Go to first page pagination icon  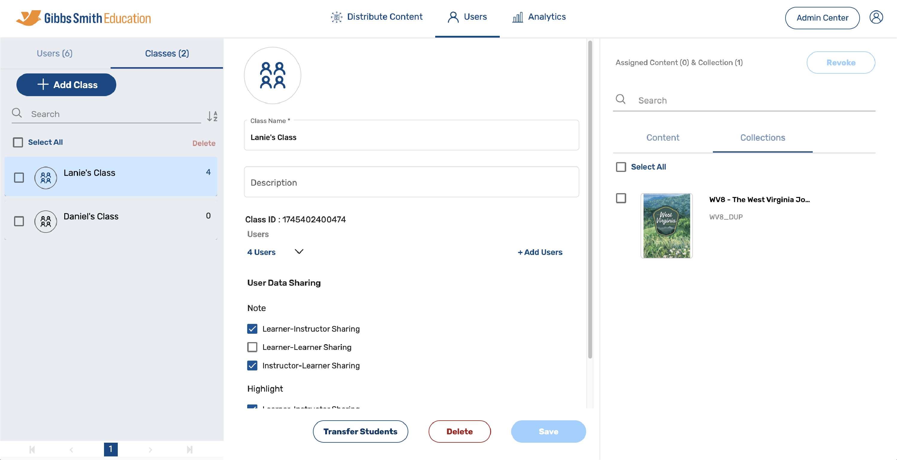tap(32, 450)
